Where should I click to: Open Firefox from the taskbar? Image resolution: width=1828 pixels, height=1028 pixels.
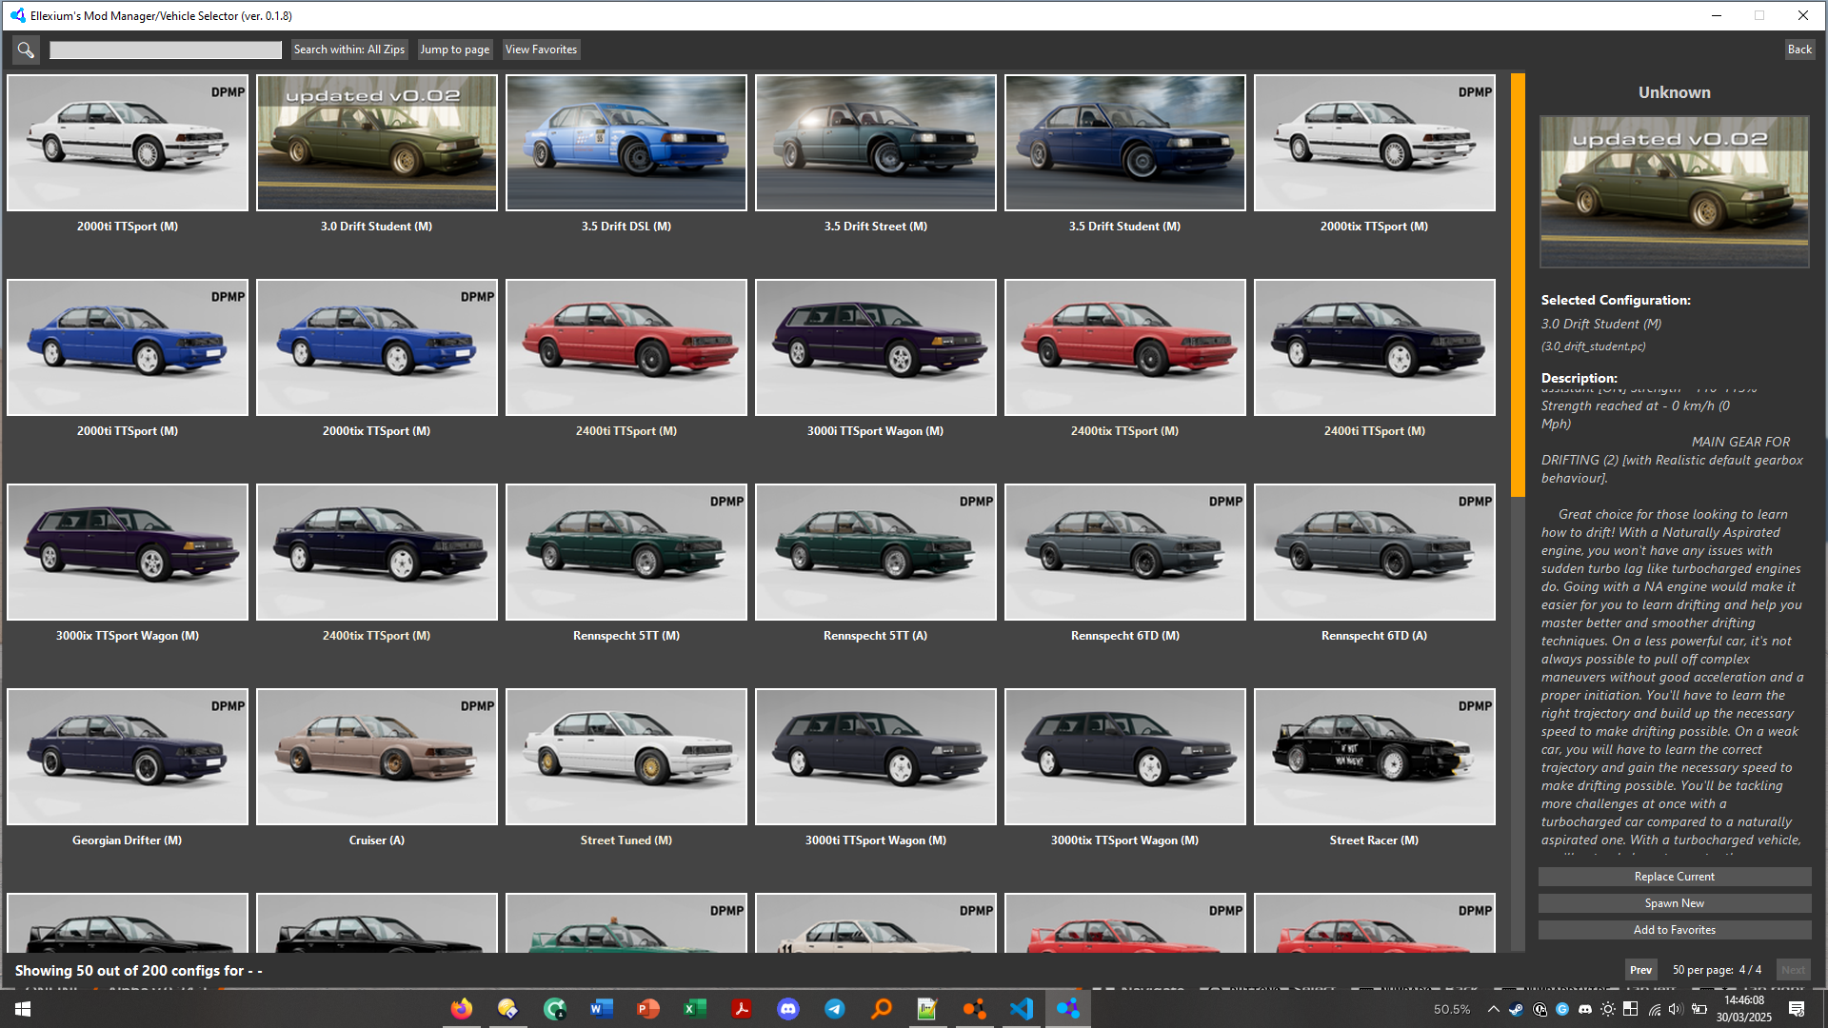(462, 1009)
